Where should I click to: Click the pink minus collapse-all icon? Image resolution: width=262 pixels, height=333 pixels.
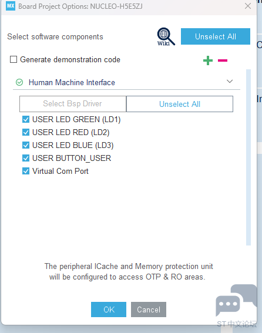pyautogui.click(x=223, y=60)
